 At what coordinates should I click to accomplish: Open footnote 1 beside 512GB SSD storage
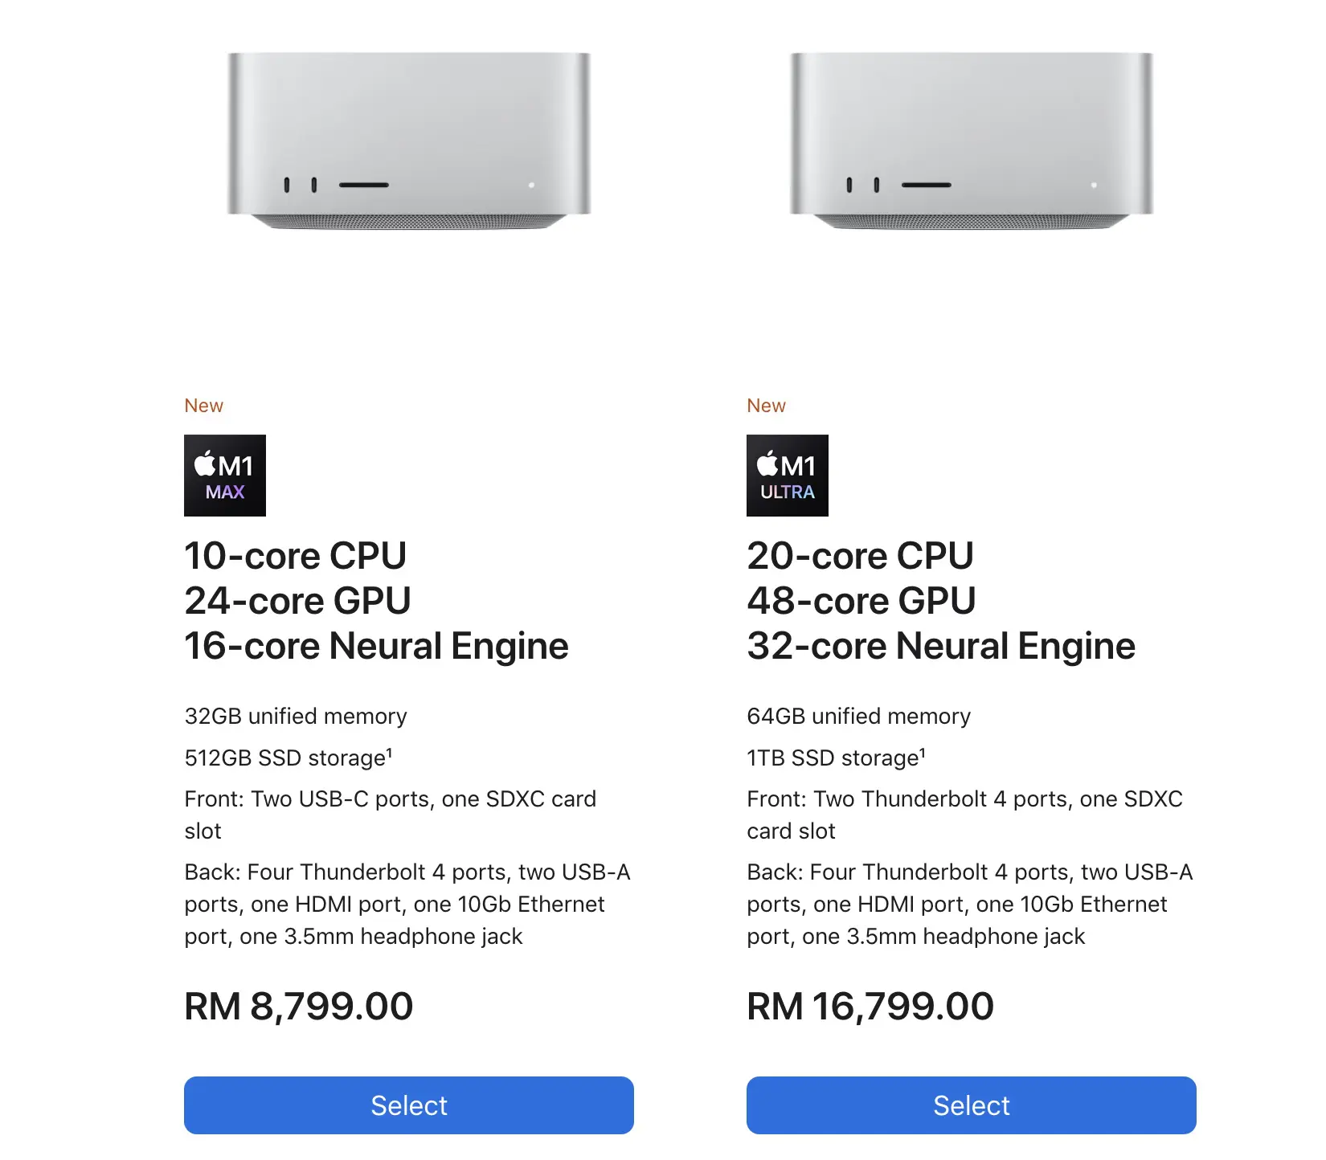390,752
